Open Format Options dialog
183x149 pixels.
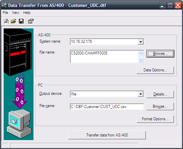click(x=155, y=119)
